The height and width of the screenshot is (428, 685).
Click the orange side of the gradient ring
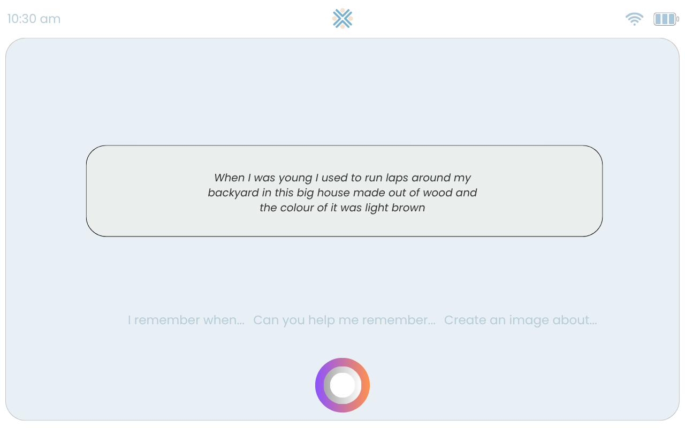point(366,385)
